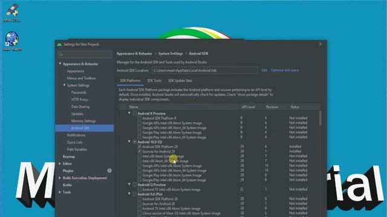
Task: Collapse the Android R Preview group
Action: [129, 113]
